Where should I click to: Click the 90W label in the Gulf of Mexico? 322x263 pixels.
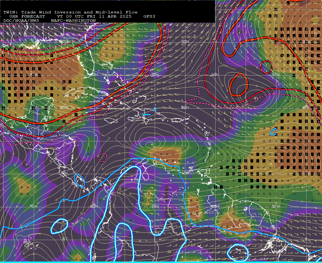[x=33, y=74]
